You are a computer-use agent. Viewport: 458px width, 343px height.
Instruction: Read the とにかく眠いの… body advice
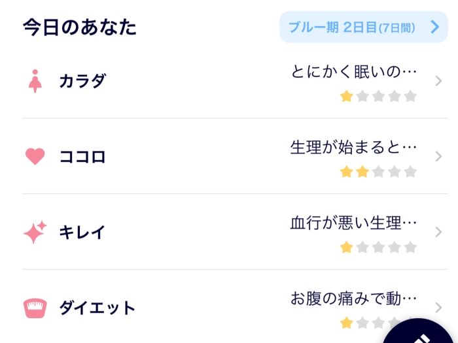[354, 71]
